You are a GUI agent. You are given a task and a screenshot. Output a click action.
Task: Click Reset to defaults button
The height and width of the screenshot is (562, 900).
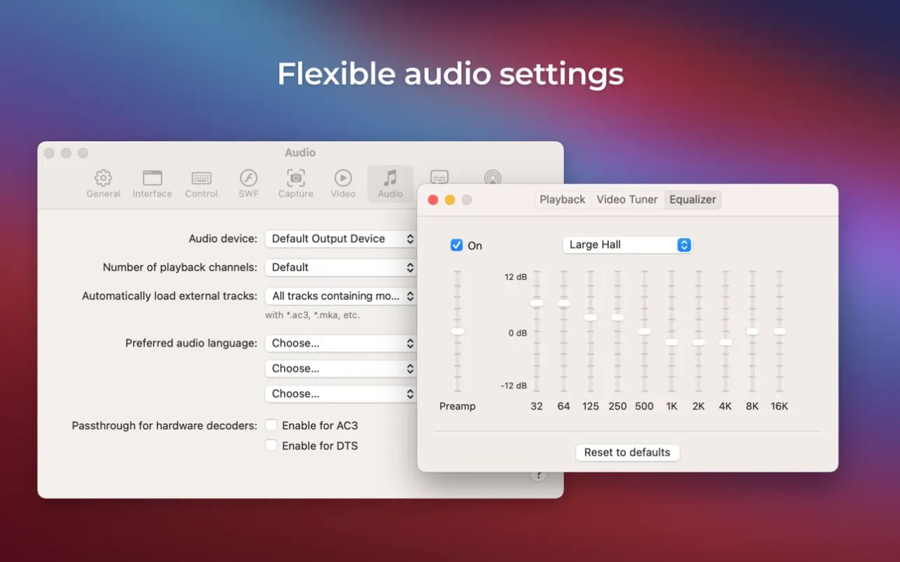coord(627,452)
